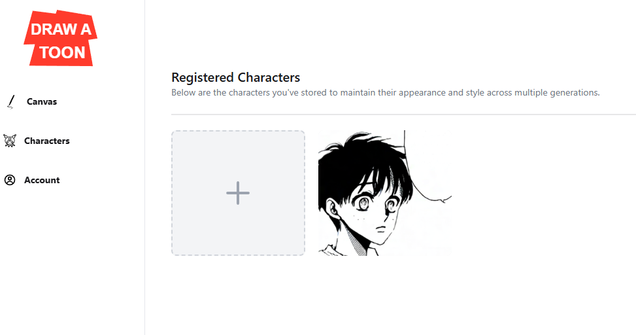The height and width of the screenshot is (335, 636).
Task: Click the mascot icon beside Characters
Action: (10, 141)
